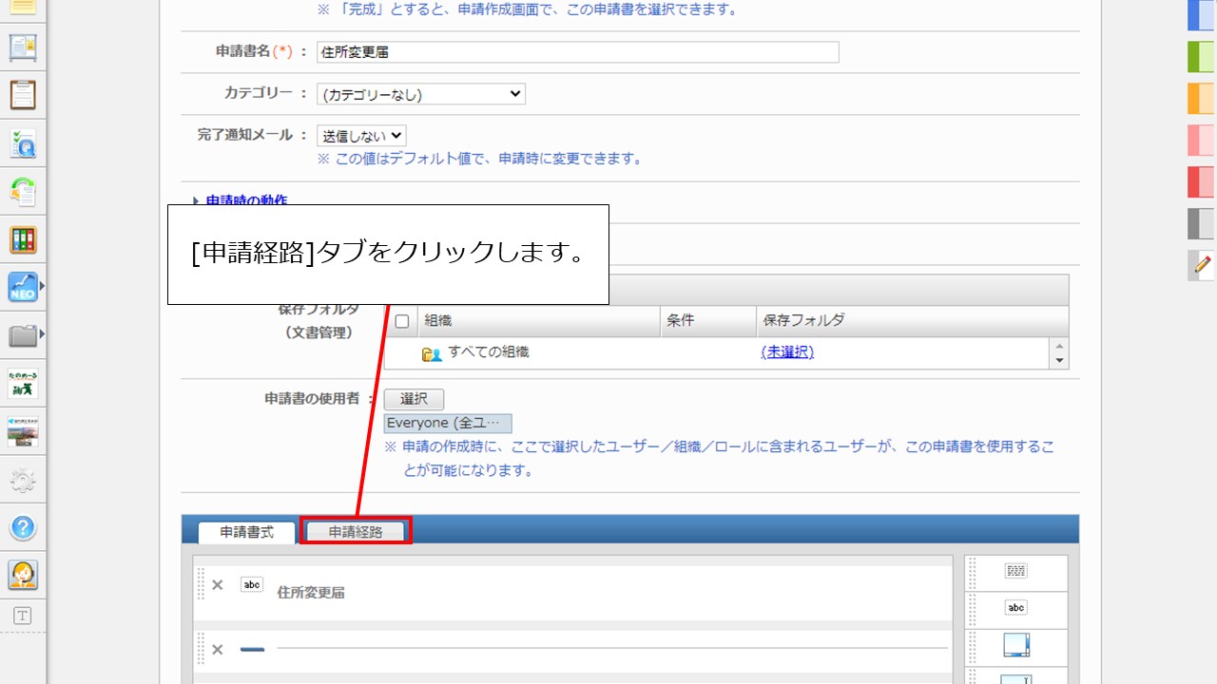Image resolution: width=1217 pixels, height=684 pixels.
Task: Select the green color tab on right
Action: point(1200,57)
